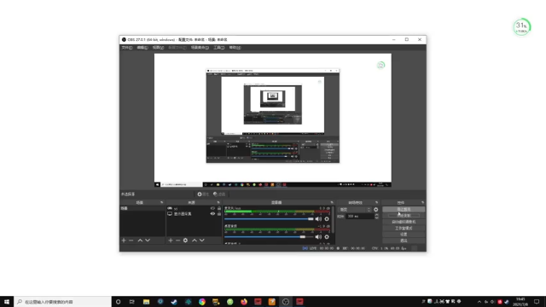Adjust the 麦克风/Aux volume slider
Image resolution: width=546 pixels, height=307 pixels.
pos(269,219)
